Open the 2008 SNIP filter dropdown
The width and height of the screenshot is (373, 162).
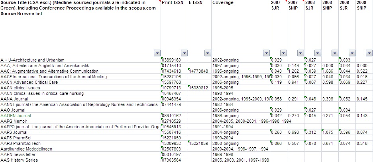pyautogui.click(x=335, y=53)
